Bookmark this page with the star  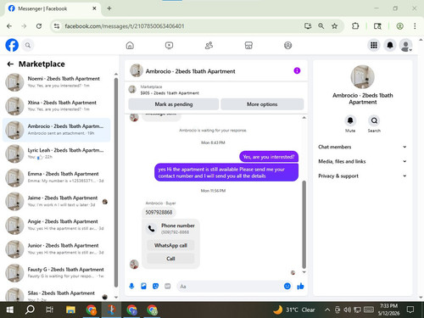click(x=334, y=26)
